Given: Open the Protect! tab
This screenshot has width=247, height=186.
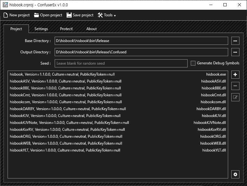Looking at the screenshot, I should [66, 29].
